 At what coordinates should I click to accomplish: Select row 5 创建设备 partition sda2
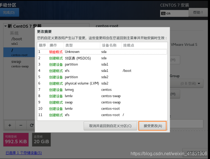tap(102, 77)
